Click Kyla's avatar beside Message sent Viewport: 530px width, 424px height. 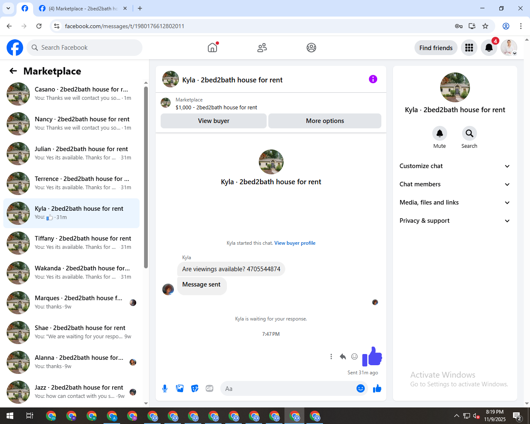168,289
